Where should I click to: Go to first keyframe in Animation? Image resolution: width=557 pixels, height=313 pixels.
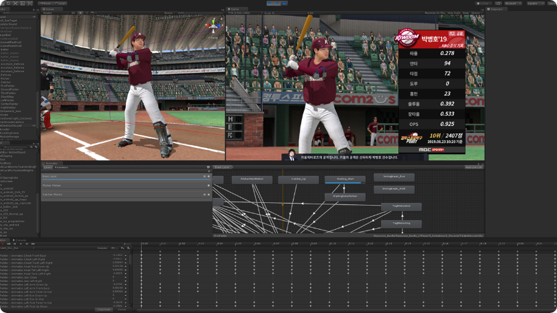[x=8, y=244]
